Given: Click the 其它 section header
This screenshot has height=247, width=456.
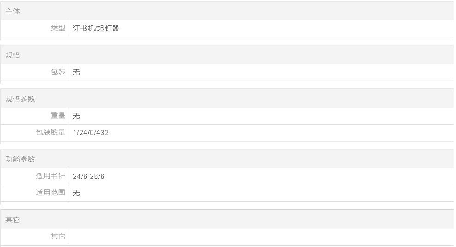Looking at the screenshot, I should click(x=12, y=220).
